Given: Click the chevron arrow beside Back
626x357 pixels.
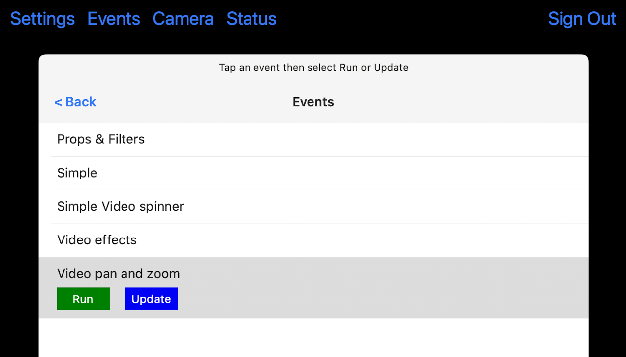Looking at the screenshot, I should pyautogui.click(x=58, y=102).
